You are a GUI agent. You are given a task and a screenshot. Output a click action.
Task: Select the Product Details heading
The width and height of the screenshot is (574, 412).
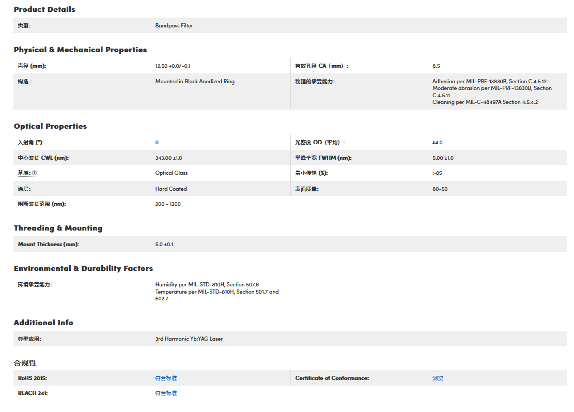(44, 9)
